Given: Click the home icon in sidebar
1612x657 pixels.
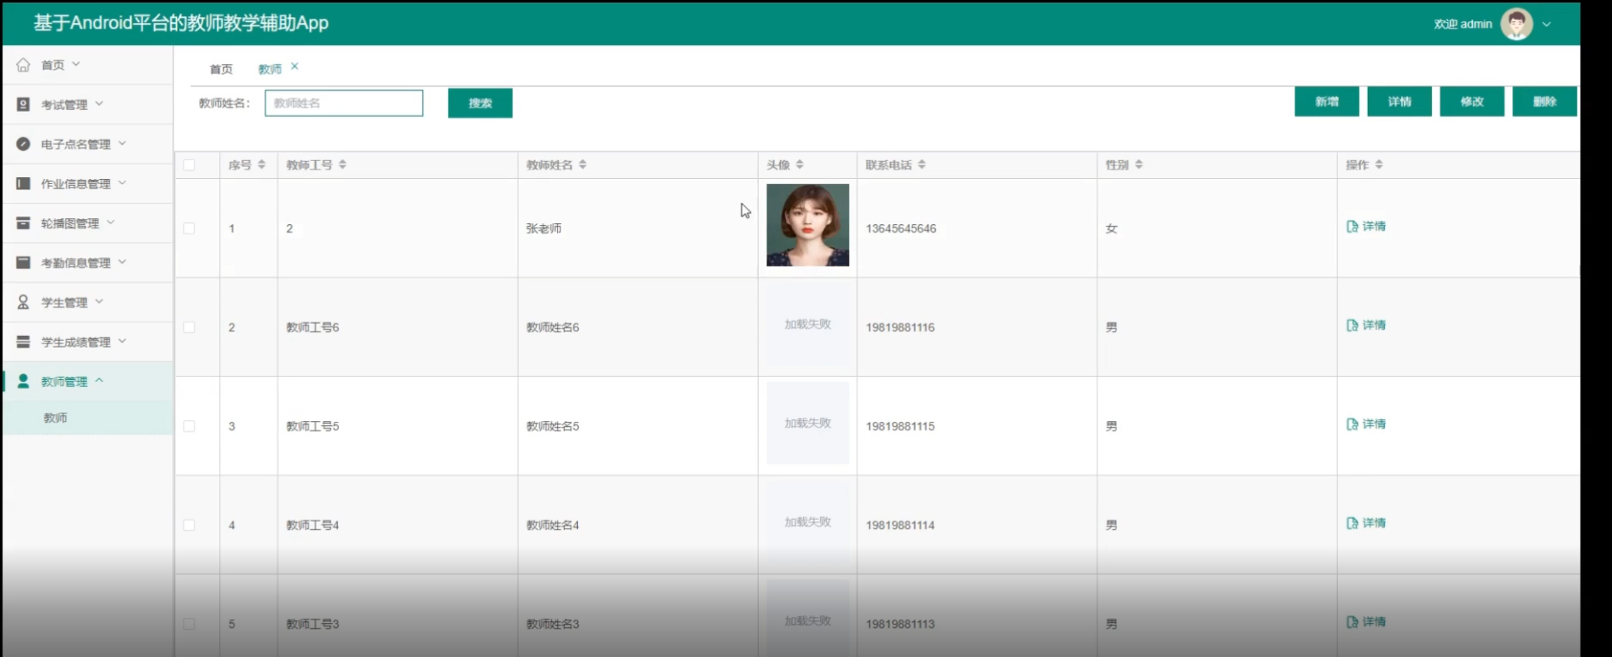Looking at the screenshot, I should coord(23,65).
